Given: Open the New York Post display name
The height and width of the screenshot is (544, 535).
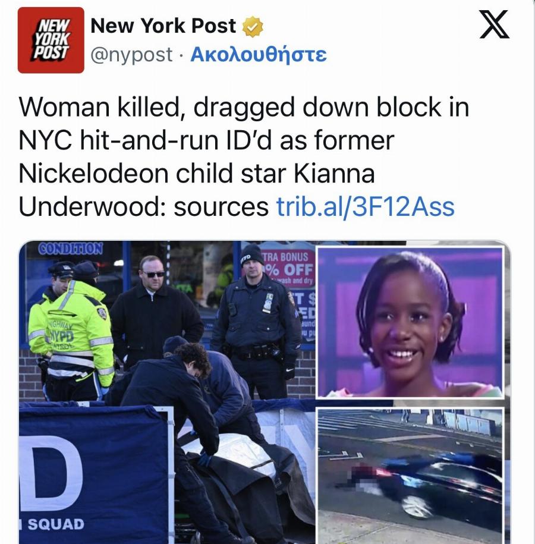Looking at the screenshot, I should [x=163, y=26].
